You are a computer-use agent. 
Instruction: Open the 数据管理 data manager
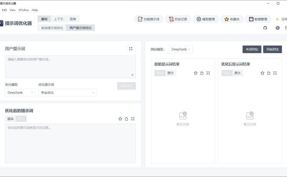[258, 19]
